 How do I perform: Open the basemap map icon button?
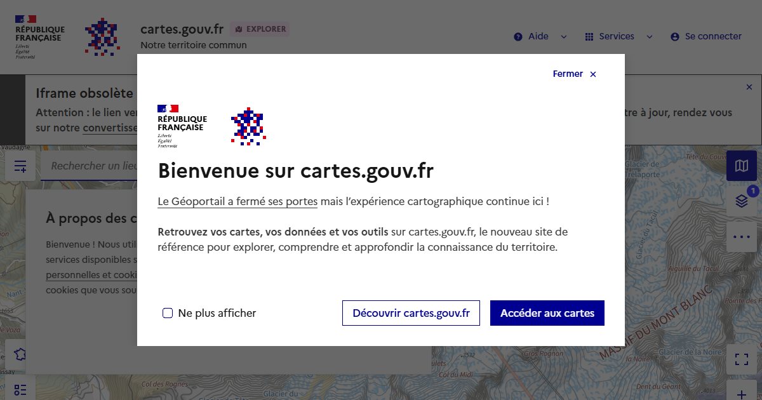point(742,166)
